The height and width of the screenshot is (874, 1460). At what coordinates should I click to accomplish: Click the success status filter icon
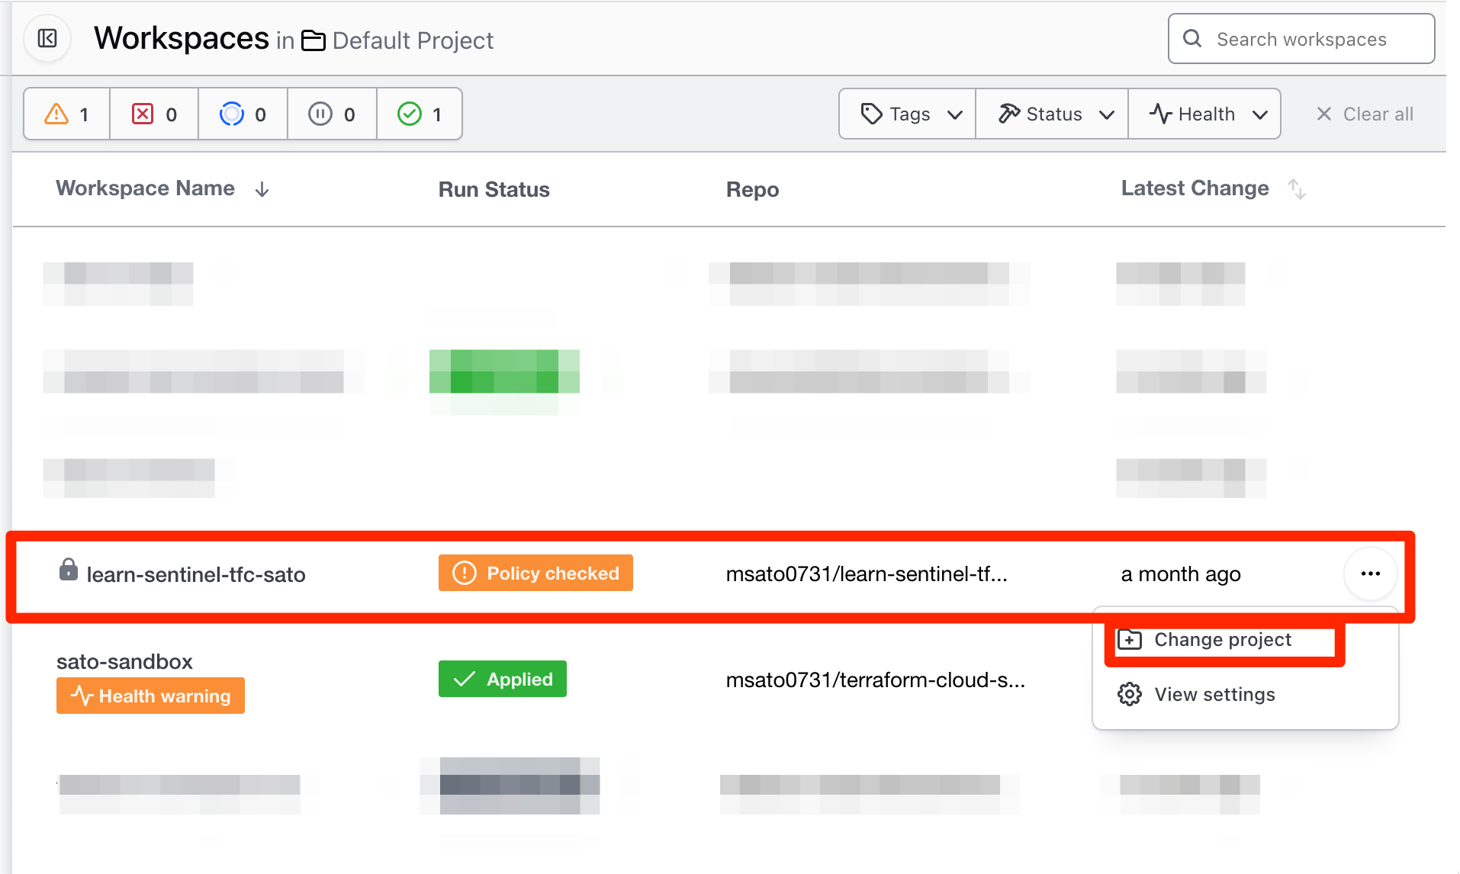(410, 114)
